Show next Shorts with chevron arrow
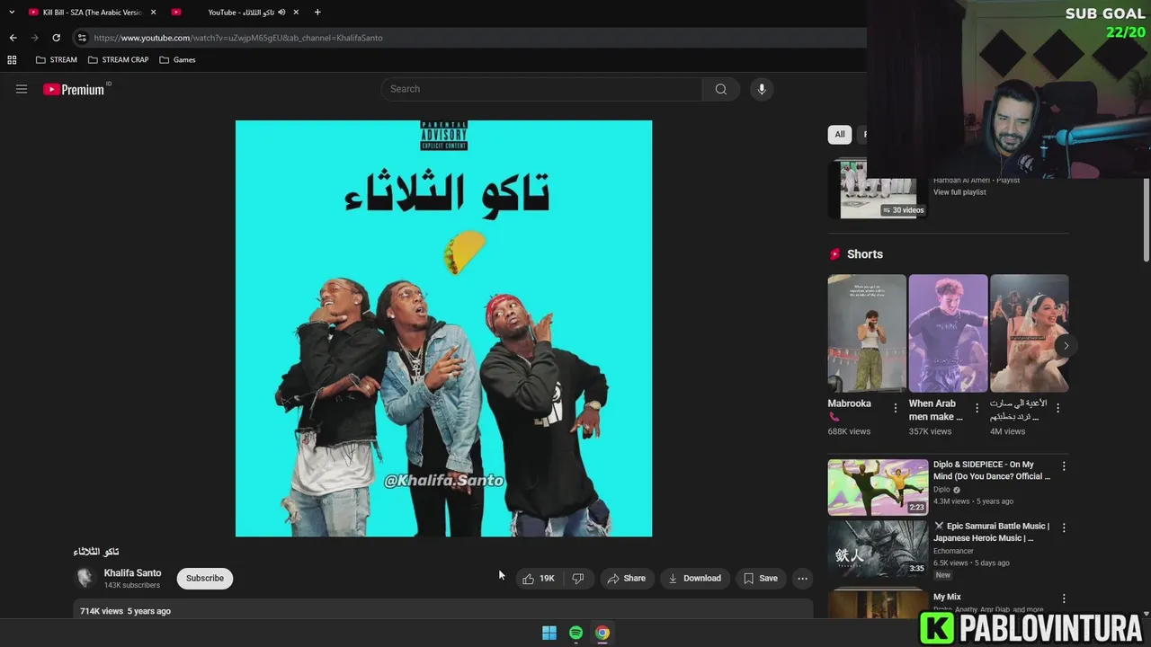Viewport: 1151px width, 647px height. tap(1066, 345)
